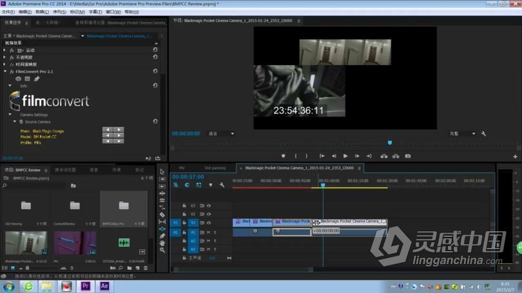The height and width of the screenshot is (293, 522).
Task: Click next Profile arrow button
Action: [119, 141]
